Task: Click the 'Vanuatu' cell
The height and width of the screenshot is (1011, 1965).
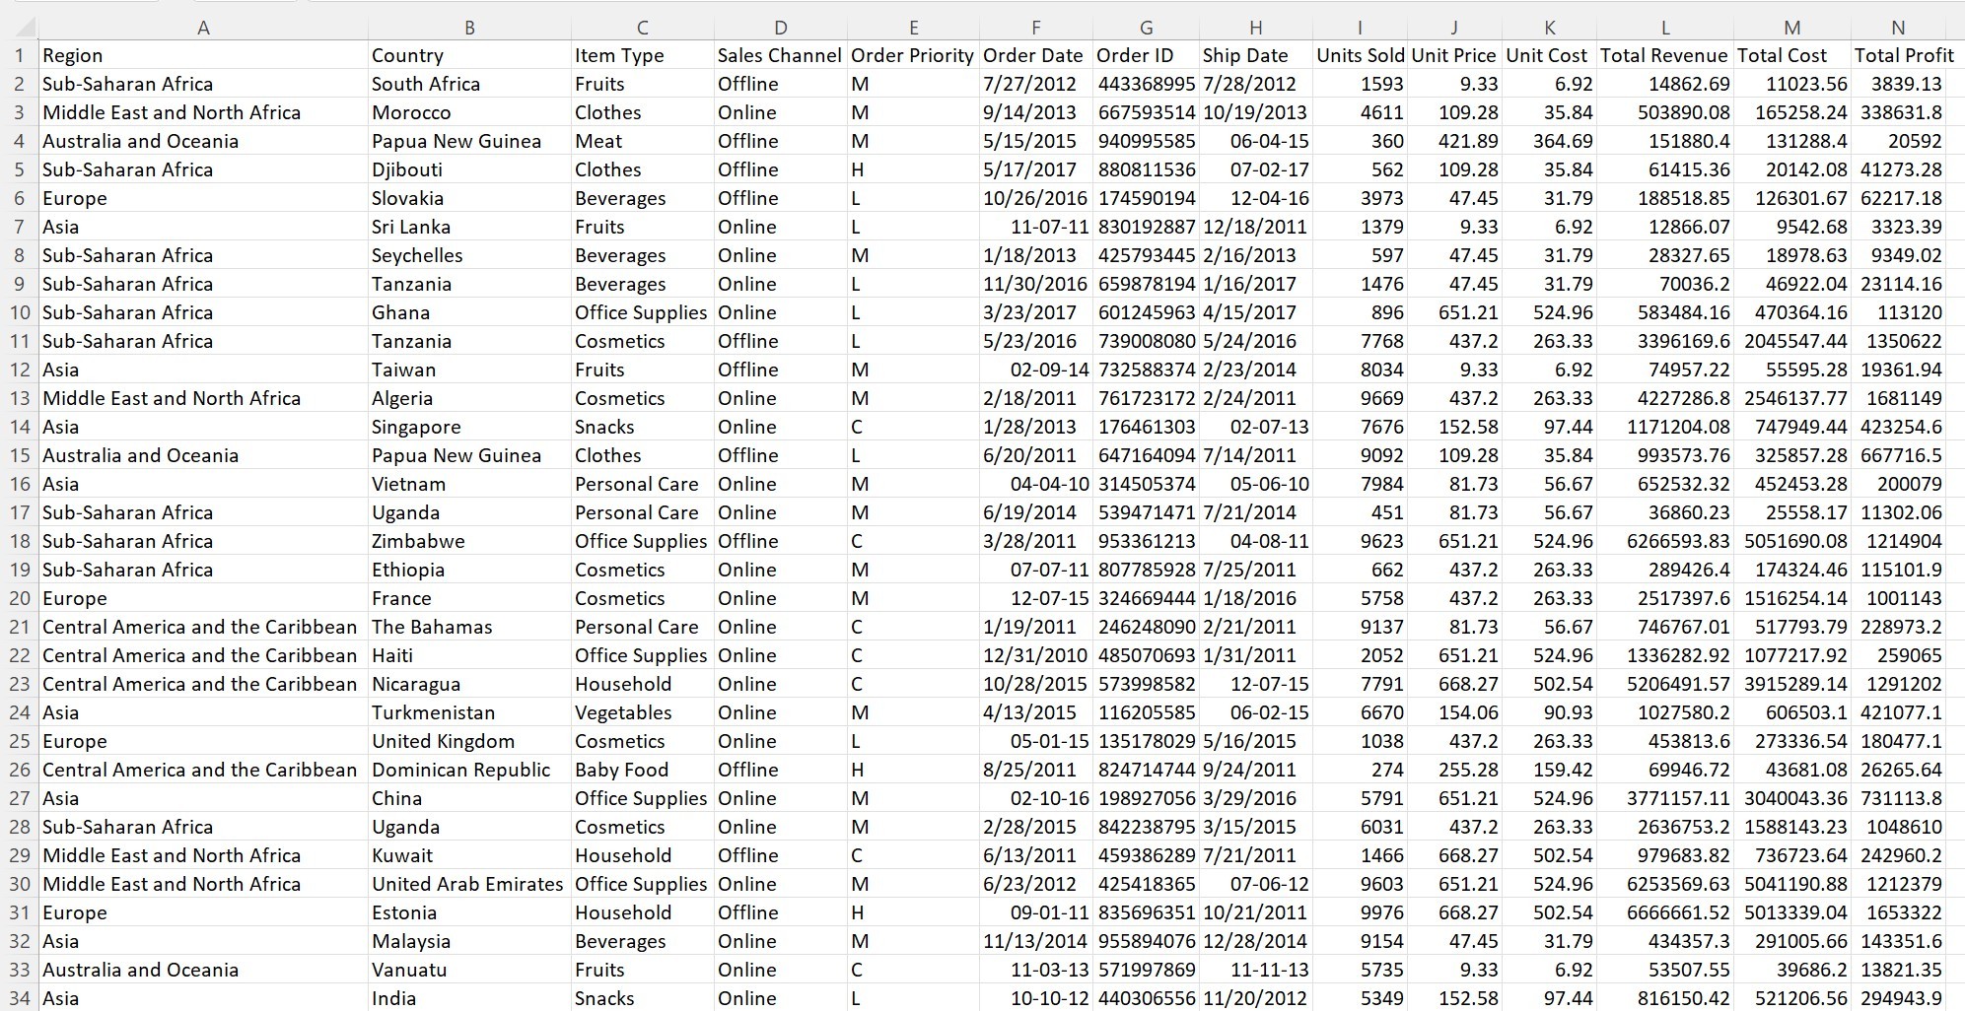Action: 469,970
